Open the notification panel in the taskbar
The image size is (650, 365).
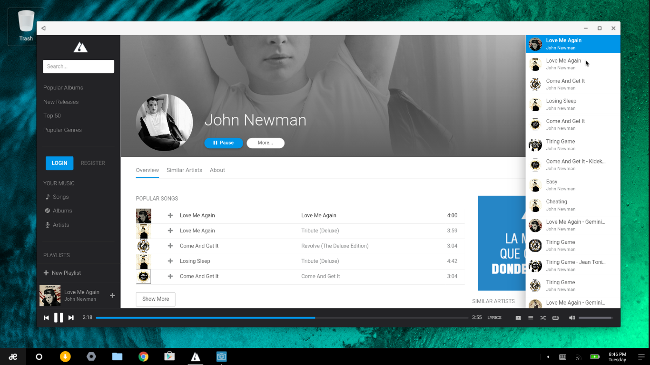[641, 357]
